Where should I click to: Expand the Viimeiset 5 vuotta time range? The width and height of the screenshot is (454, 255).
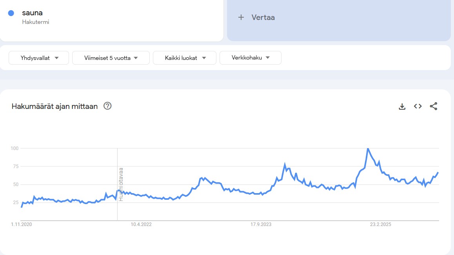[x=111, y=58]
